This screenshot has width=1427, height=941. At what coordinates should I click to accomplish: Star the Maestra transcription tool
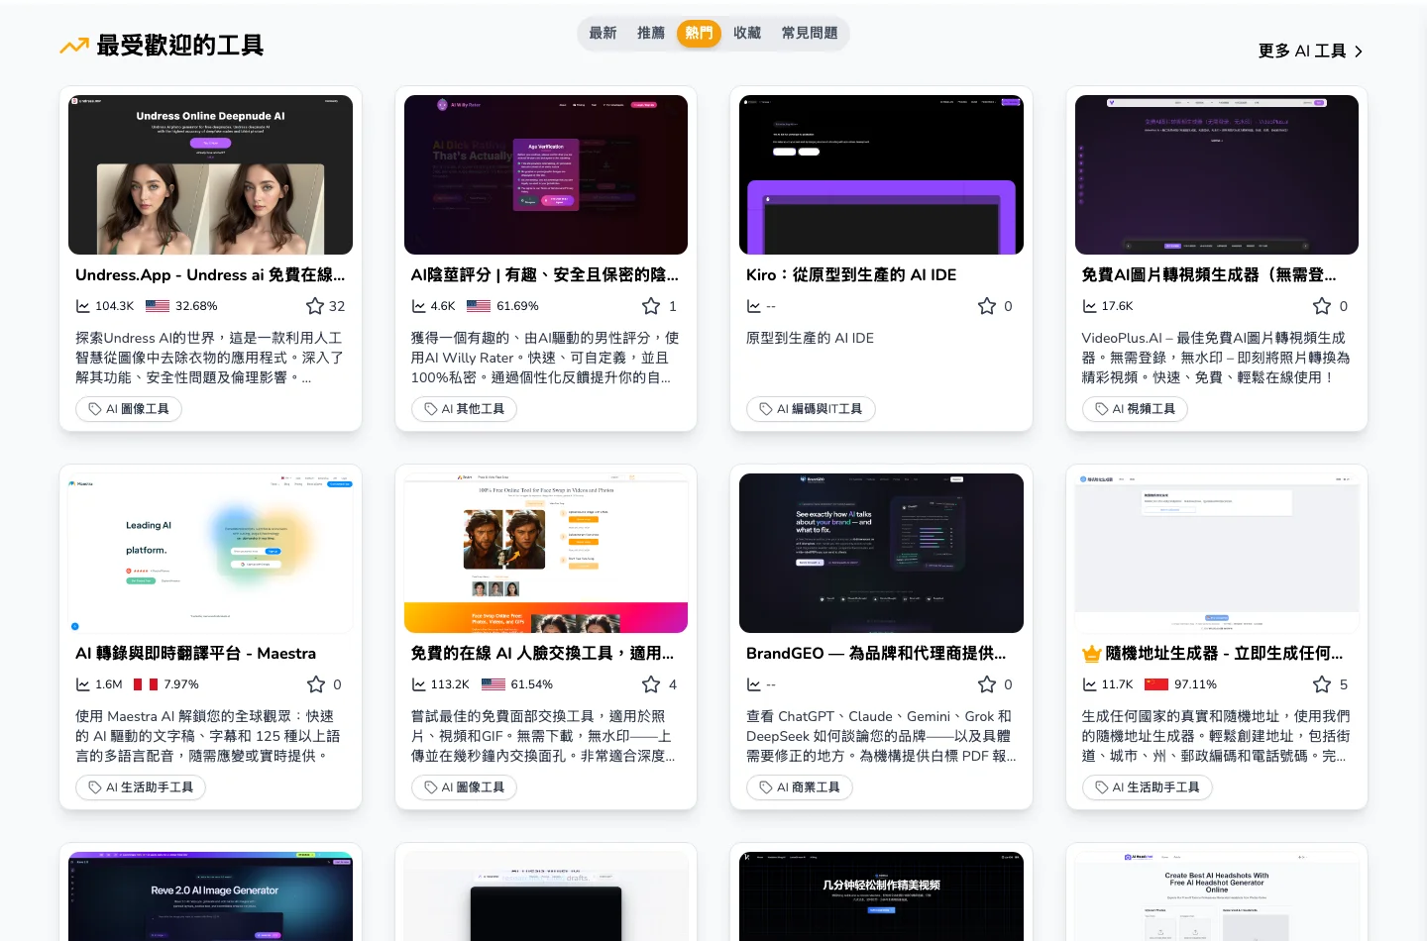click(x=316, y=684)
